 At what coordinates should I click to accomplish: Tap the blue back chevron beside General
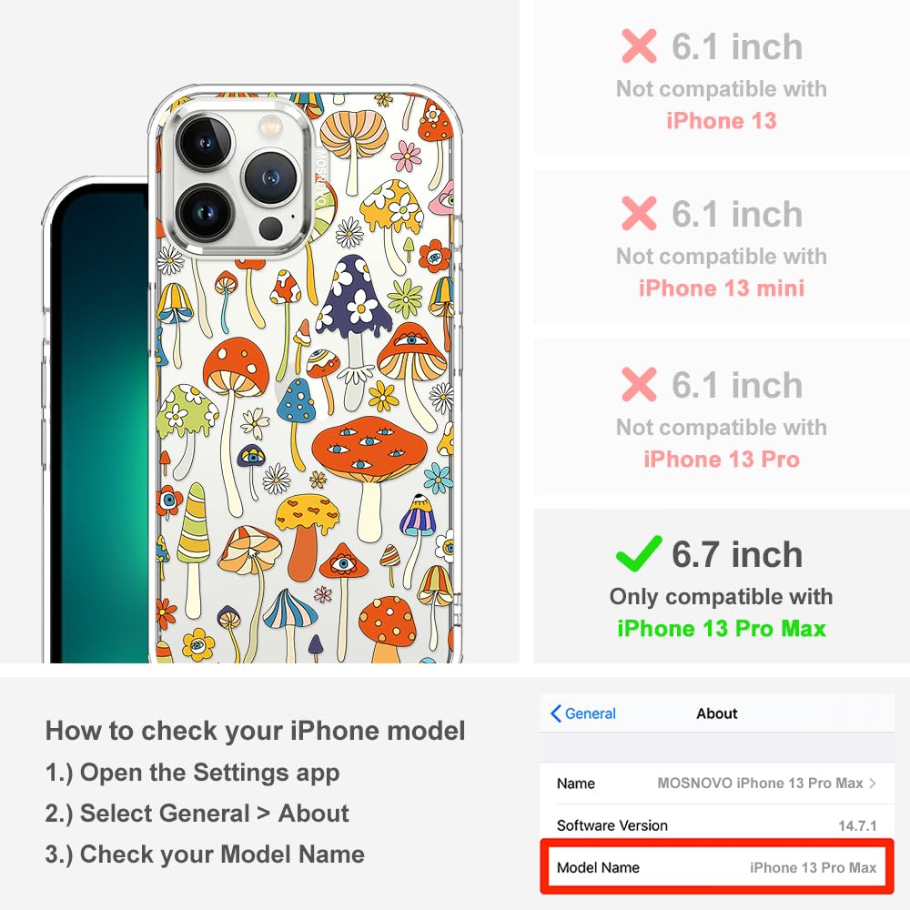click(555, 713)
